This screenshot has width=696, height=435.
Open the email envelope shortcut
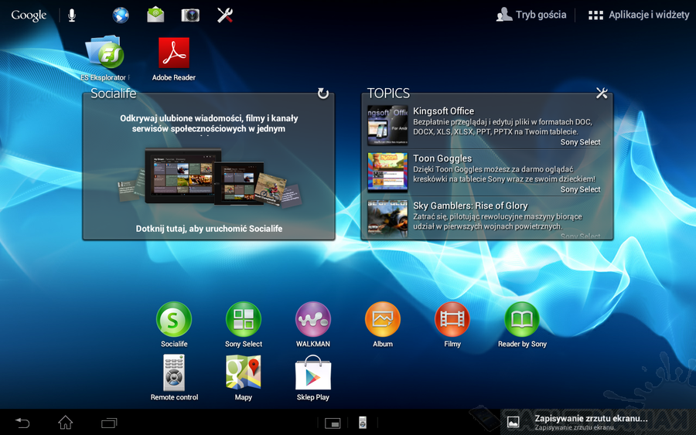[x=155, y=15]
